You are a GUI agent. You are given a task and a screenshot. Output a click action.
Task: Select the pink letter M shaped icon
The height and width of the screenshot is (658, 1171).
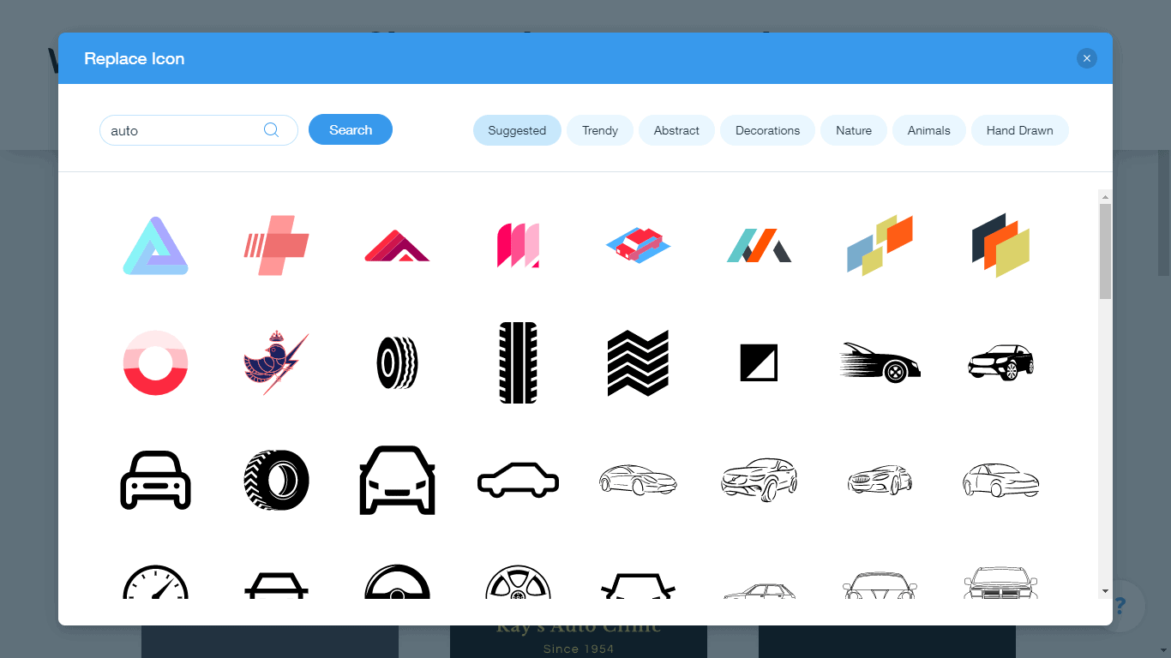click(518, 246)
